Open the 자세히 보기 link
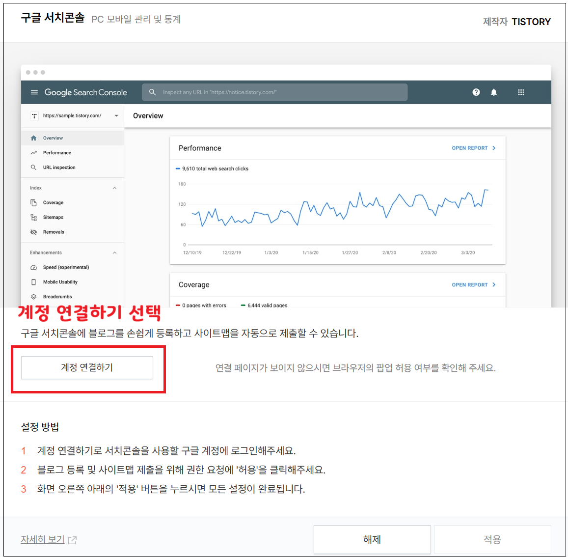 pos(42,539)
